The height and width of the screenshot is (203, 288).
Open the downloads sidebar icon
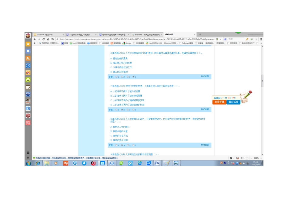pos(28,51)
